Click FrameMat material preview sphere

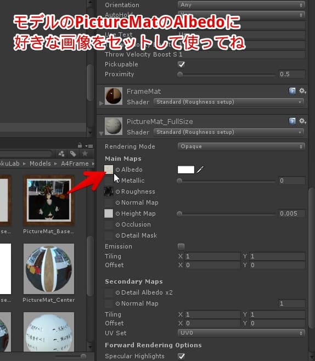(x=114, y=96)
